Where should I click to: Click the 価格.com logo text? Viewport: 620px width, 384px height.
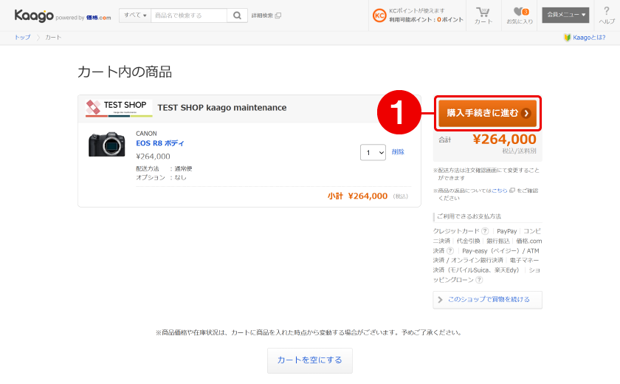click(99, 18)
